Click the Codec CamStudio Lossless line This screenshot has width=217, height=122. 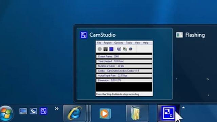click(124, 71)
